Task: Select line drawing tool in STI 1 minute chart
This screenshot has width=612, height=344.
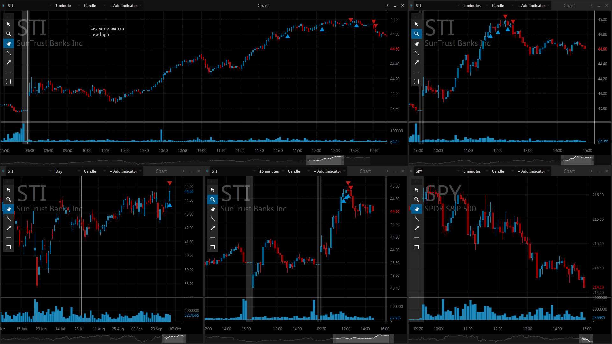Action: (9, 53)
